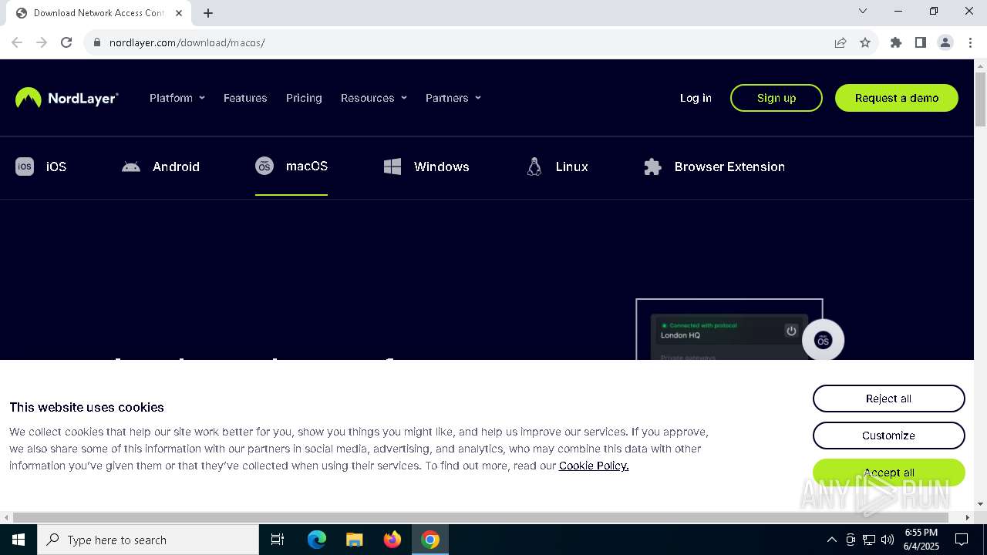Viewport: 987px width, 555px height.
Task: Open File Explorer from taskbar
Action: coord(355,540)
